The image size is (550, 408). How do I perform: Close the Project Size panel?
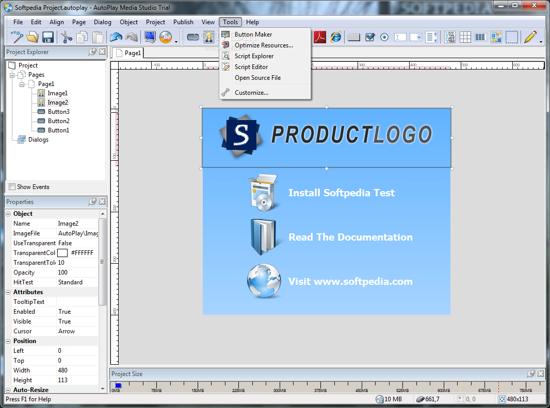tap(541, 373)
